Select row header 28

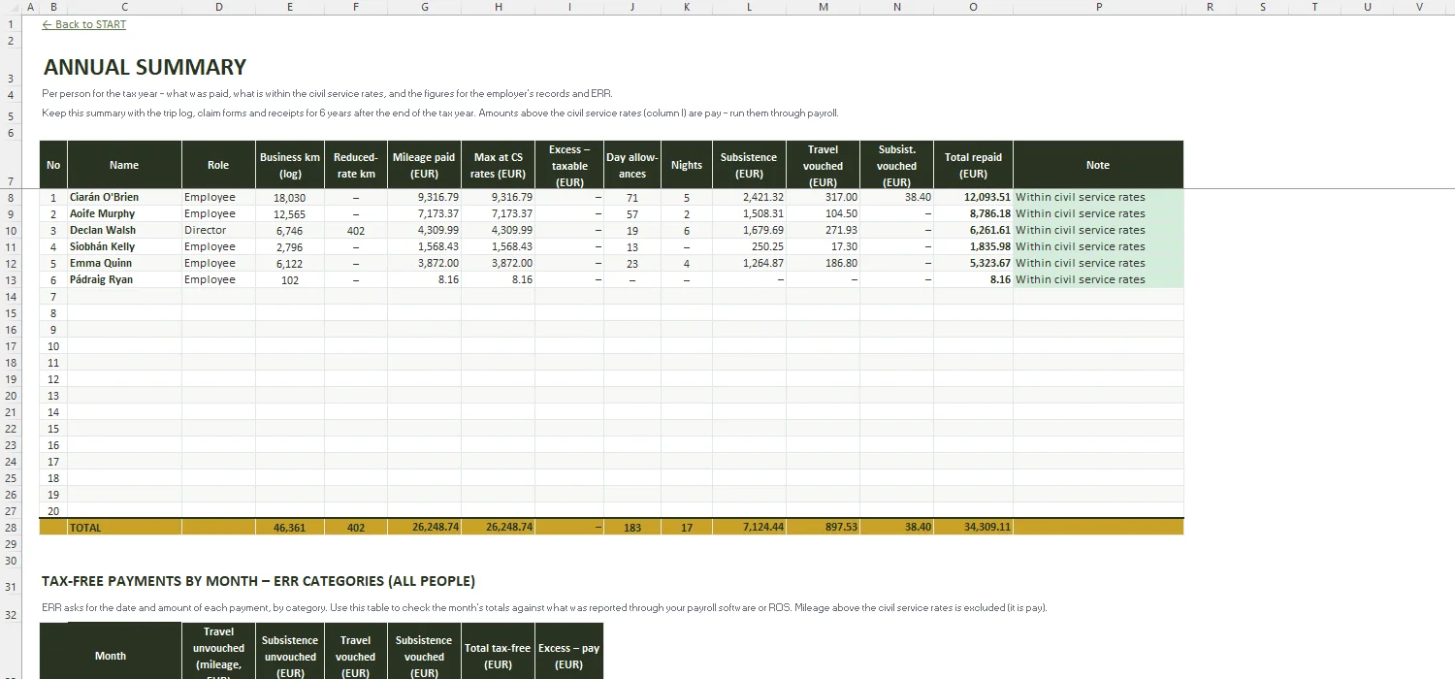point(11,528)
